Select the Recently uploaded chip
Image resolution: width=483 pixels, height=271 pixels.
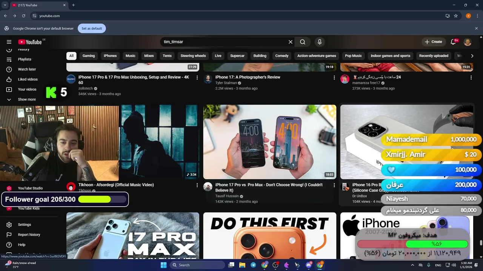pos(434,56)
